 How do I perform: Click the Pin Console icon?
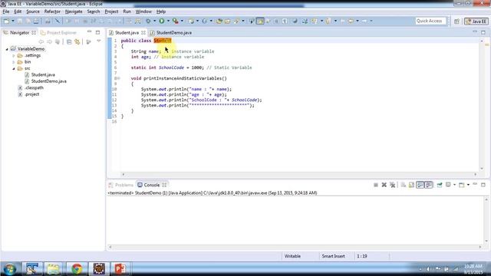[x=440, y=185]
